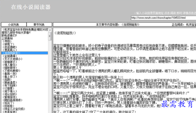Viewport: 196px width, 113px height.
Task: Click the line 男人?漂亮的男人?
Action: [x=67, y=68]
